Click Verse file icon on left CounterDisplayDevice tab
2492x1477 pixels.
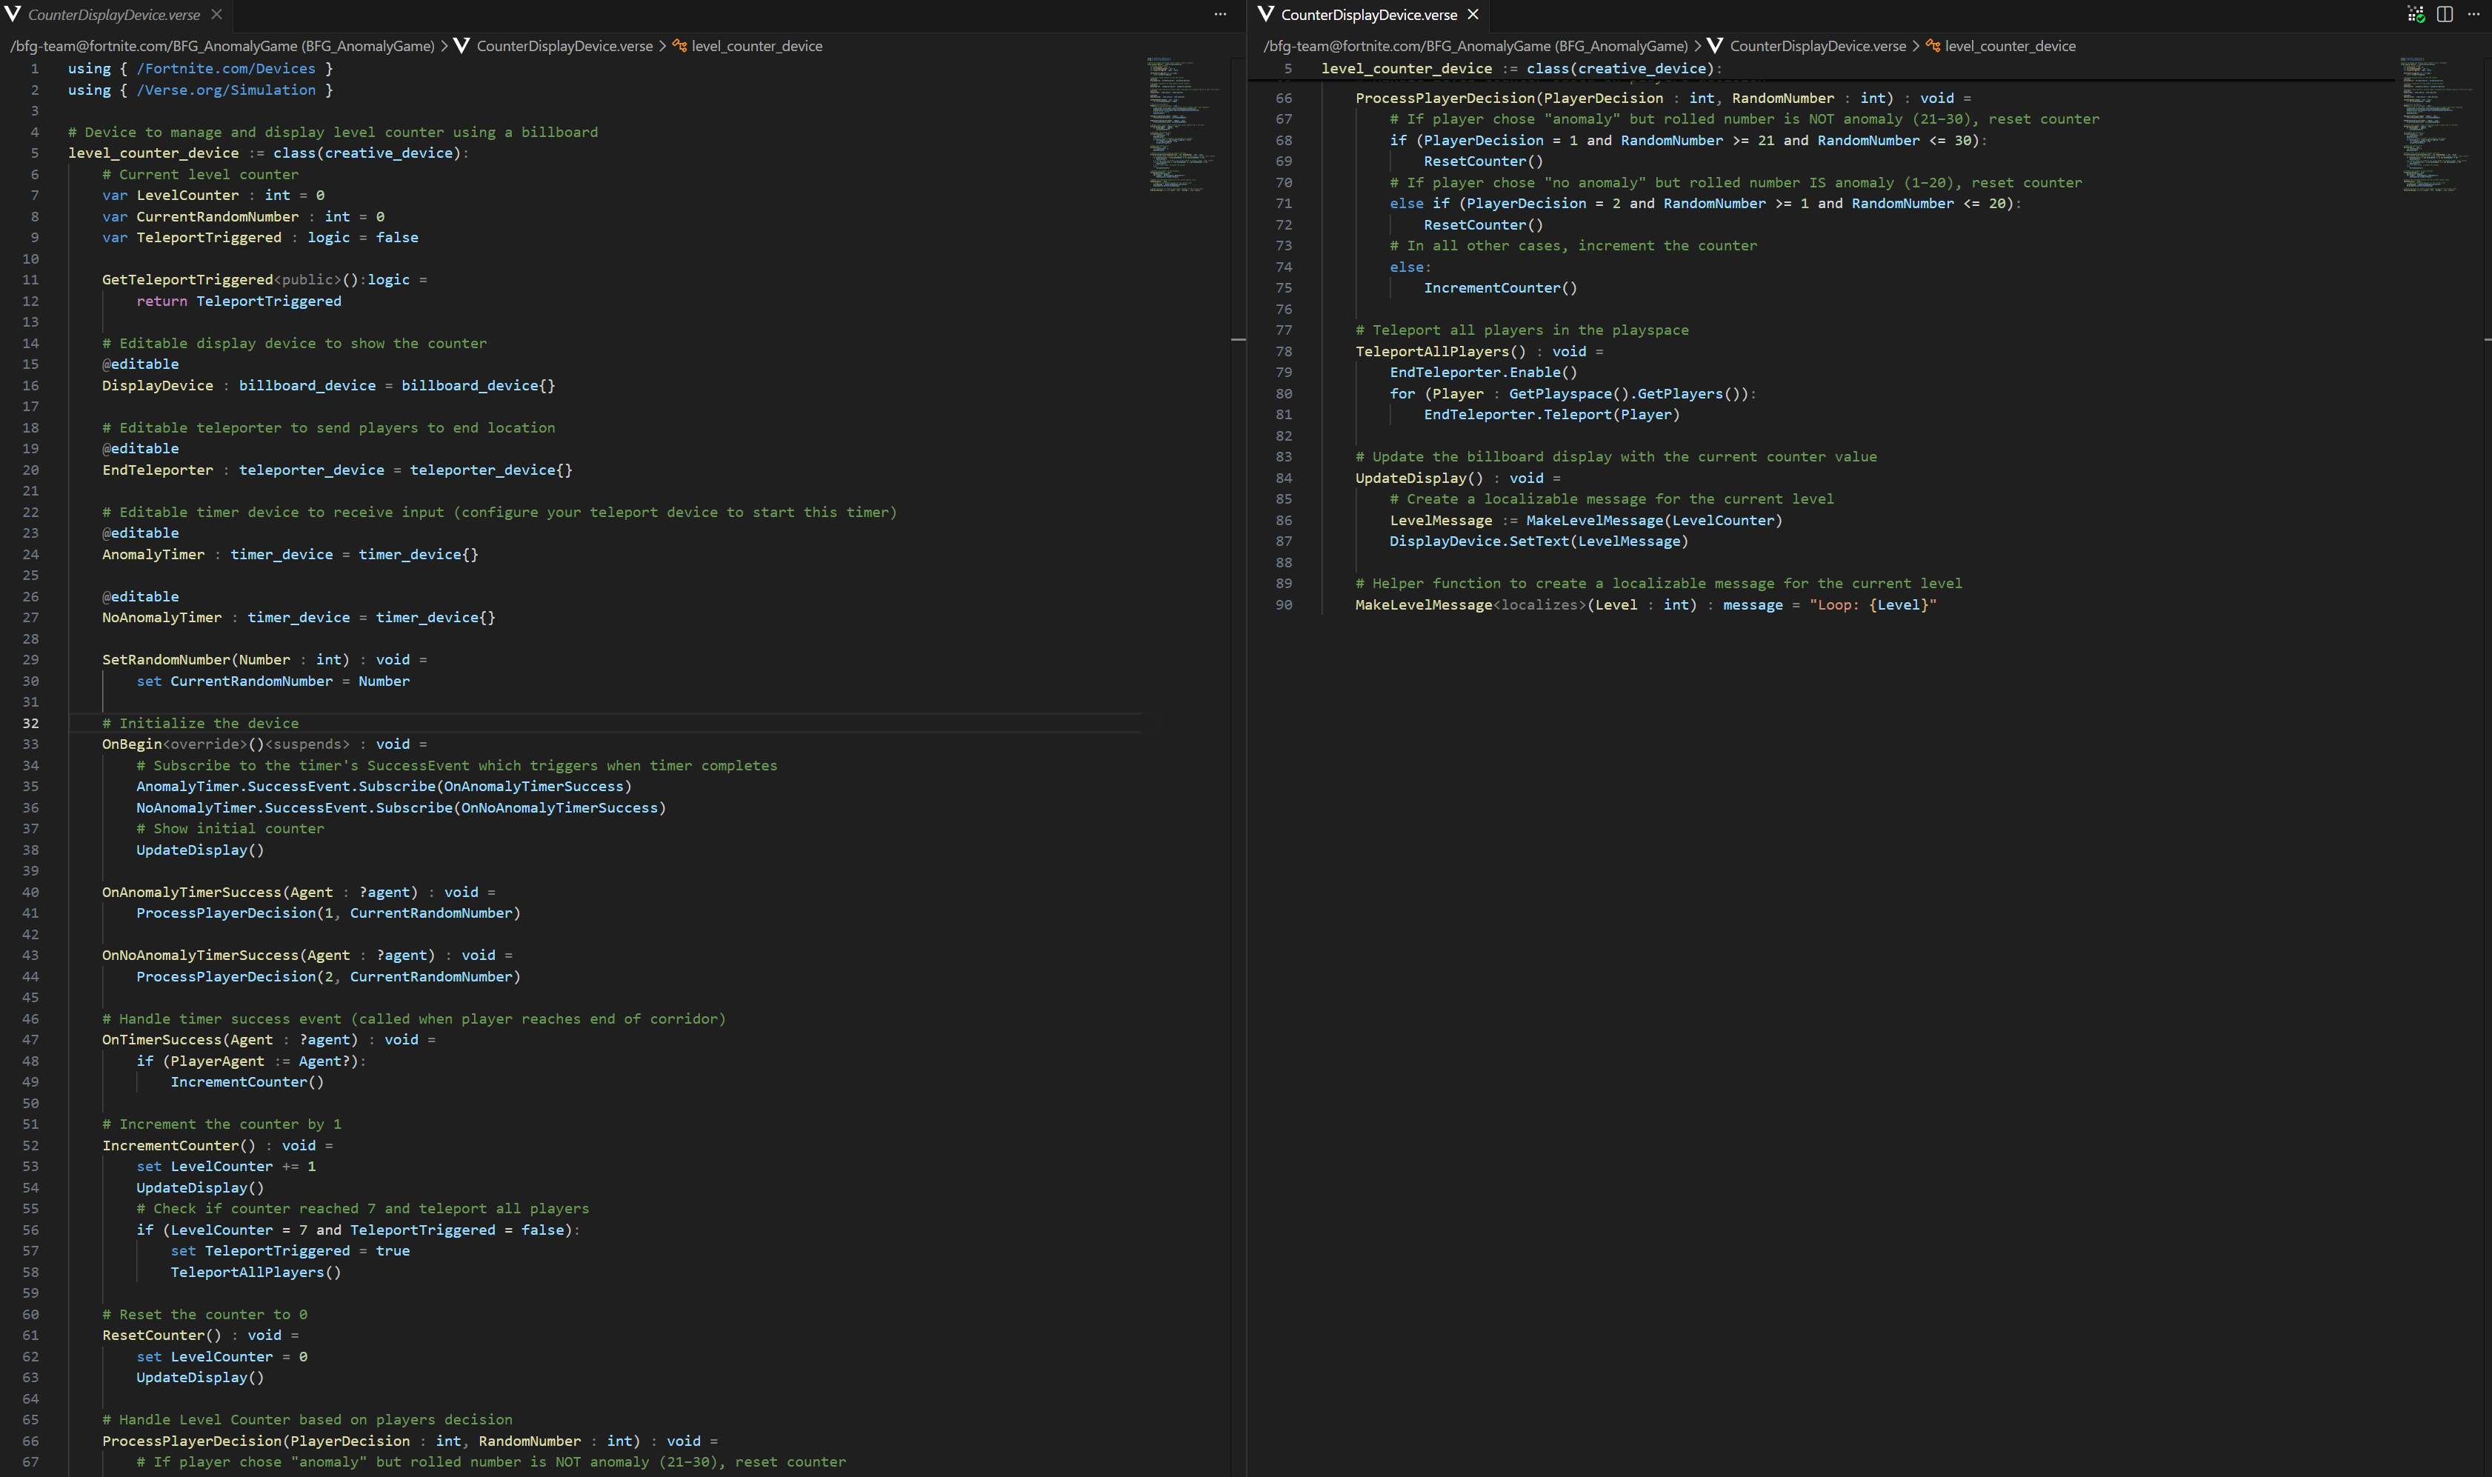point(13,14)
